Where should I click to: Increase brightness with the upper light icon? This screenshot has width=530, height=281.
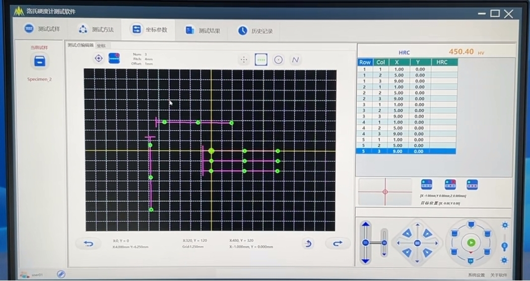[x=505, y=225]
